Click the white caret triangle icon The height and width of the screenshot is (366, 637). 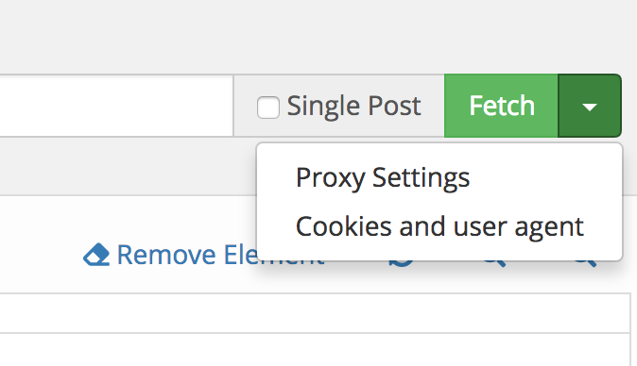590,107
